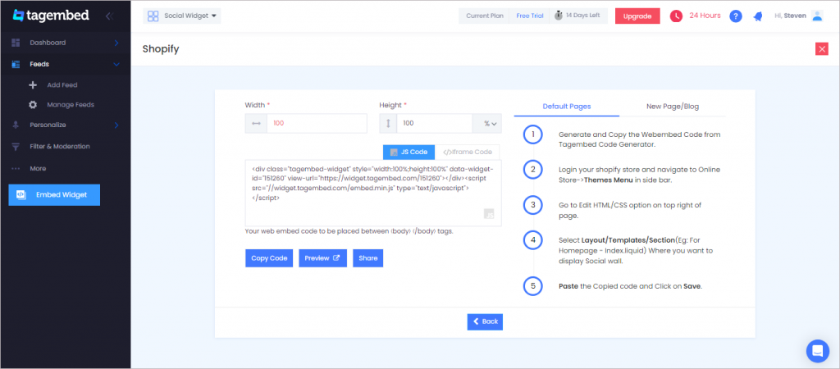Close the Shopify panel with red X
Image resolution: width=840 pixels, height=369 pixels.
821,48
